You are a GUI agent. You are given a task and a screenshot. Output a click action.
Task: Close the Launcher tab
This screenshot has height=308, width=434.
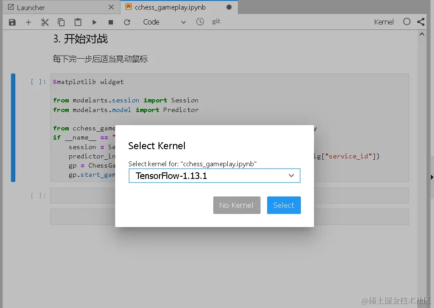pos(111,7)
